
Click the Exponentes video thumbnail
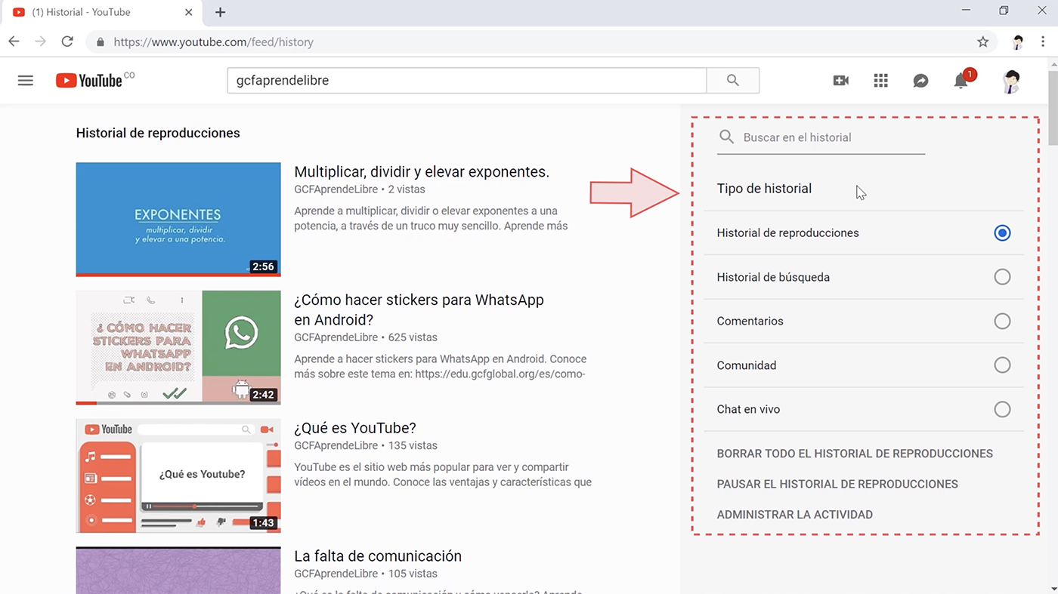pyautogui.click(x=178, y=220)
